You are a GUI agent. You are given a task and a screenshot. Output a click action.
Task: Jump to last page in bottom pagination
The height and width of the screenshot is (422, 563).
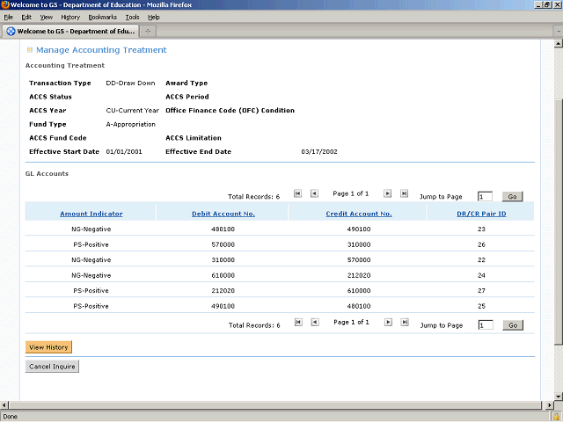pyautogui.click(x=404, y=323)
